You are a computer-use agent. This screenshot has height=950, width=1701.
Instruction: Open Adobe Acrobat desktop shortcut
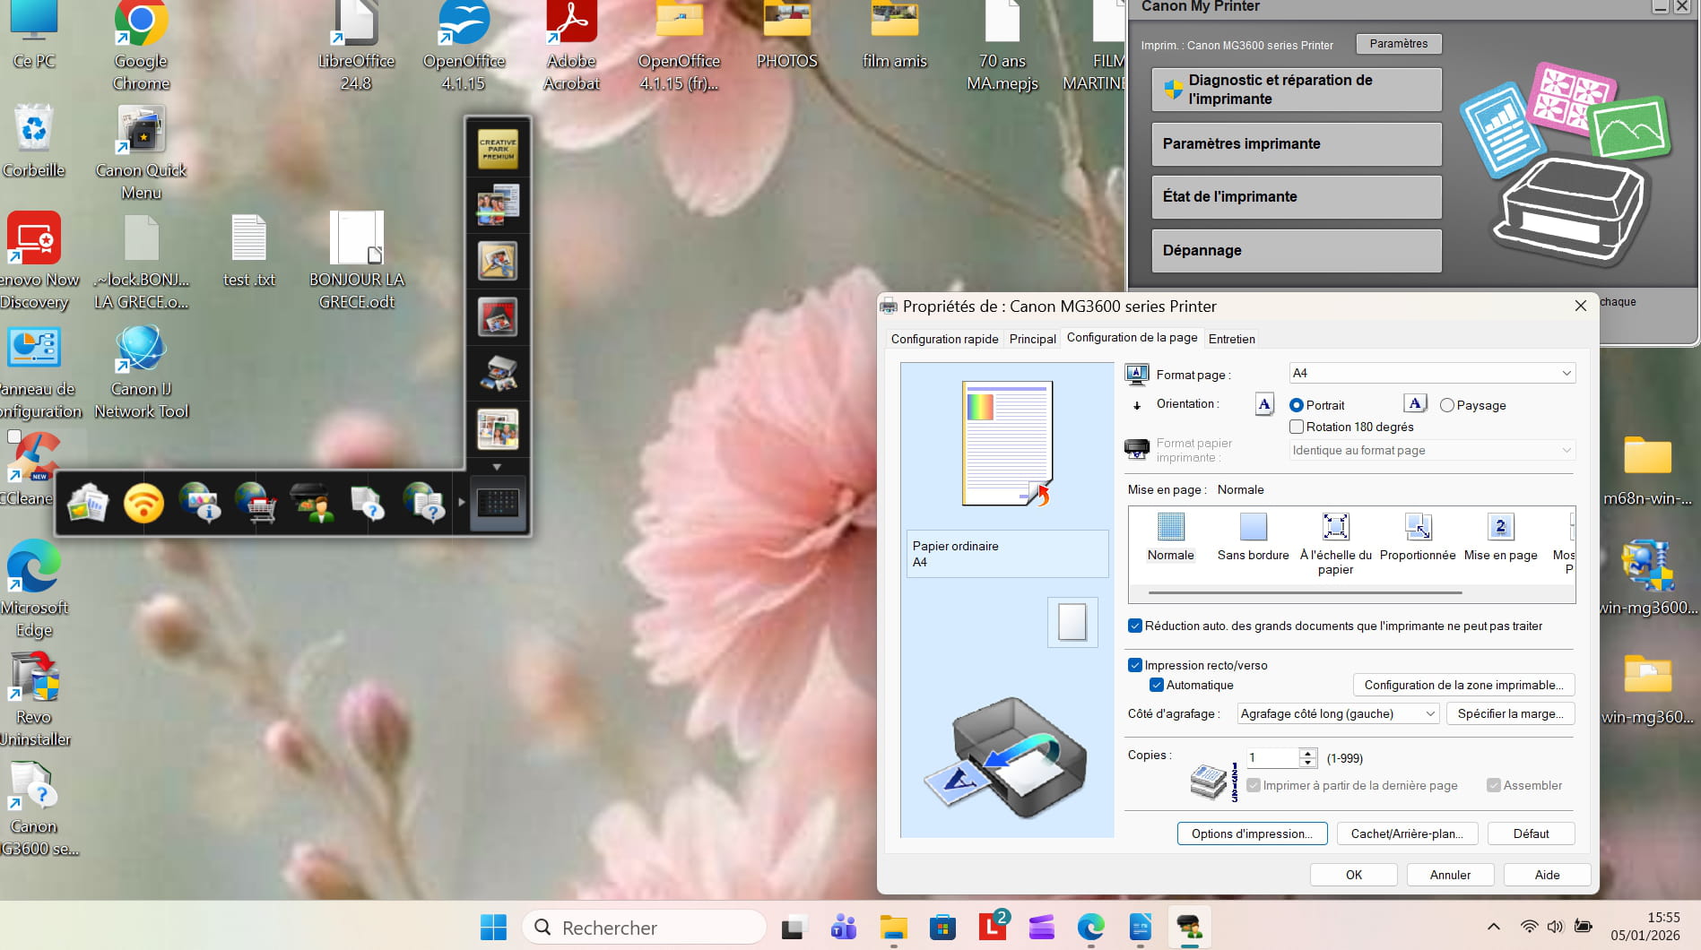pyautogui.click(x=571, y=24)
